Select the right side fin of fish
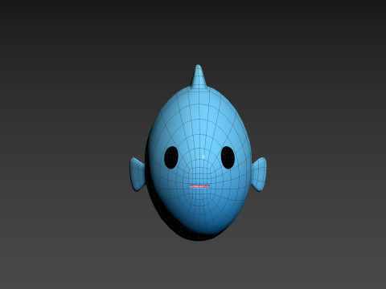This screenshot has height=289, width=386. (x=259, y=174)
